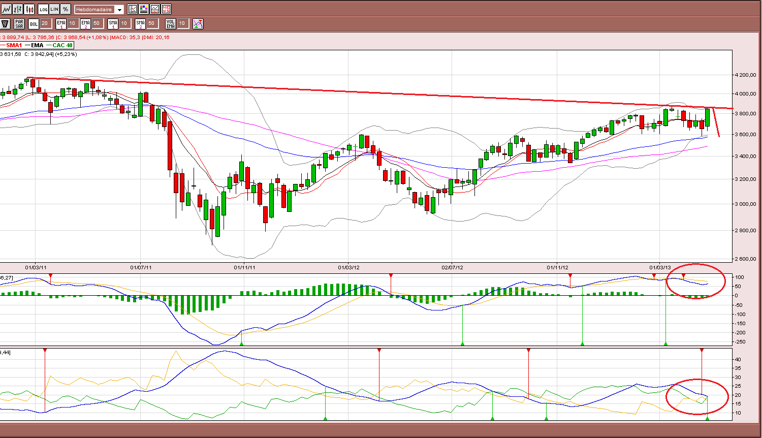Enable linear scale with LIN button

(x=54, y=9)
